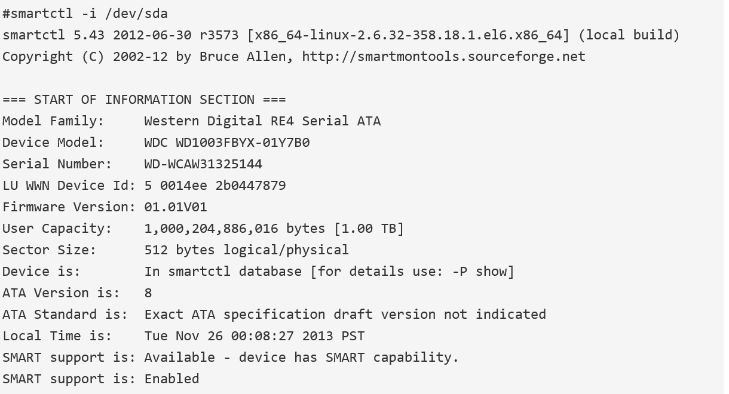
Task: Click the 512 bytes logical/physical text
Action: click(246, 250)
